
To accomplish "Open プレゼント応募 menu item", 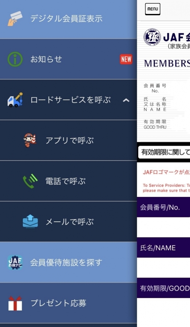I will [x=68, y=303].
